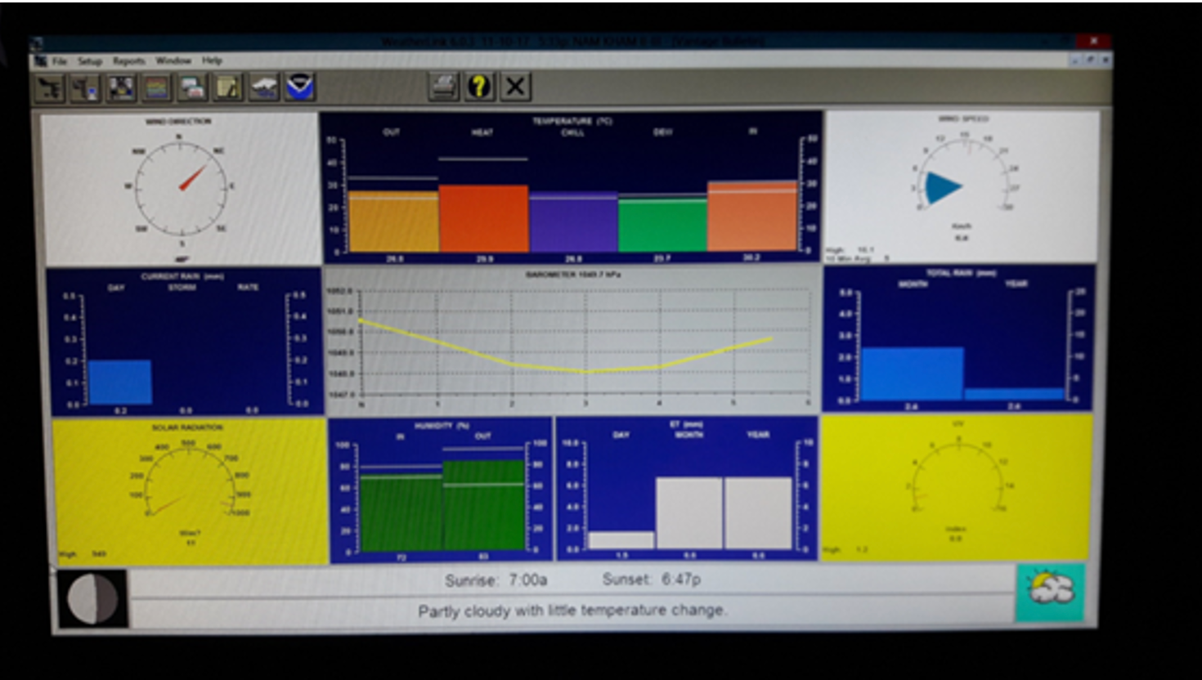Click the wind direction compass dial
1202x680 pixels.
pyautogui.click(x=180, y=187)
